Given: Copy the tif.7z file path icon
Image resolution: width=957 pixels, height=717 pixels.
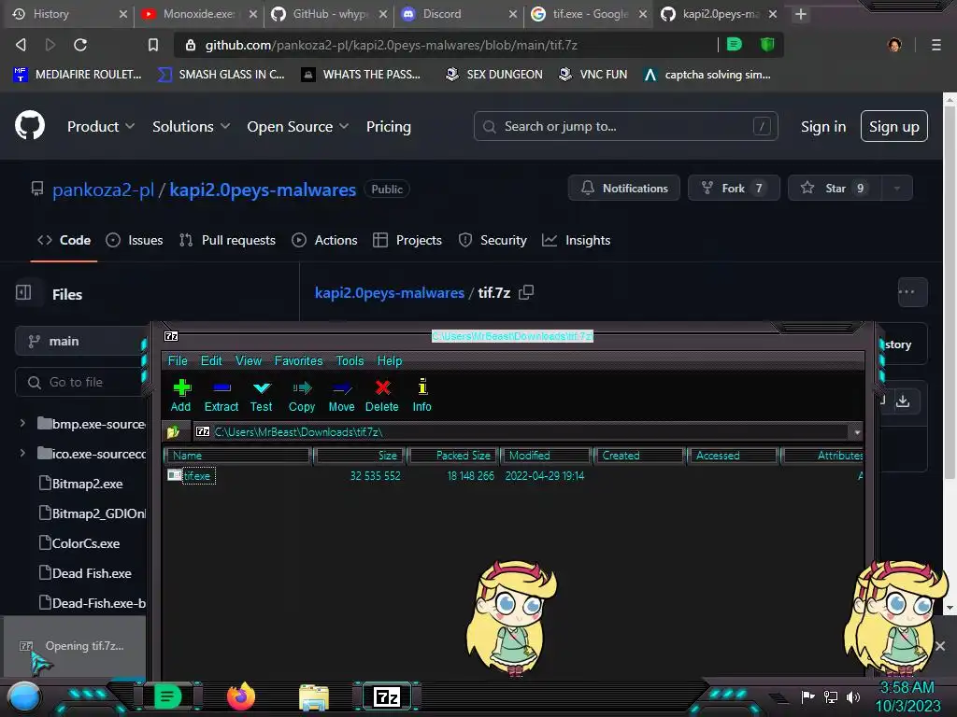Looking at the screenshot, I should (526, 292).
